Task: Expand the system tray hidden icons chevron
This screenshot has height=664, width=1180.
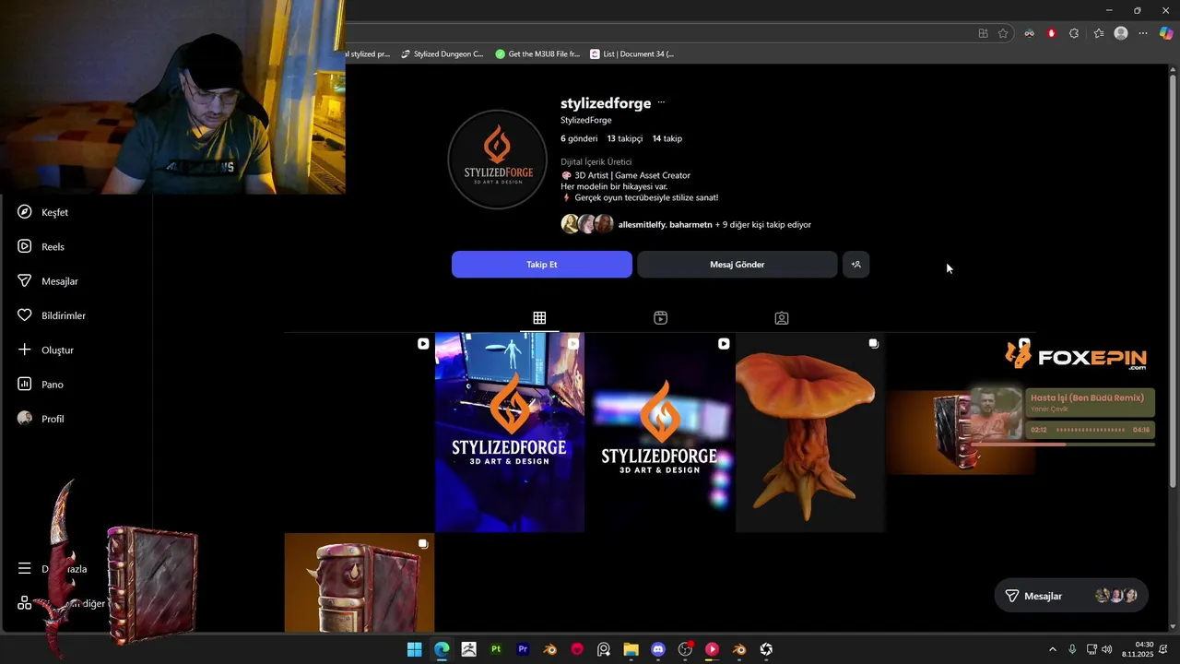Action: (1053, 649)
